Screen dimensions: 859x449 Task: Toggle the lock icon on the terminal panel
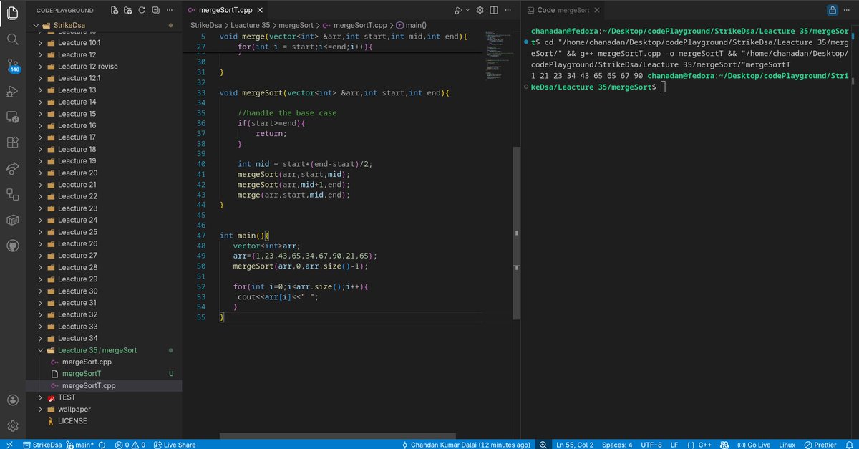point(833,11)
